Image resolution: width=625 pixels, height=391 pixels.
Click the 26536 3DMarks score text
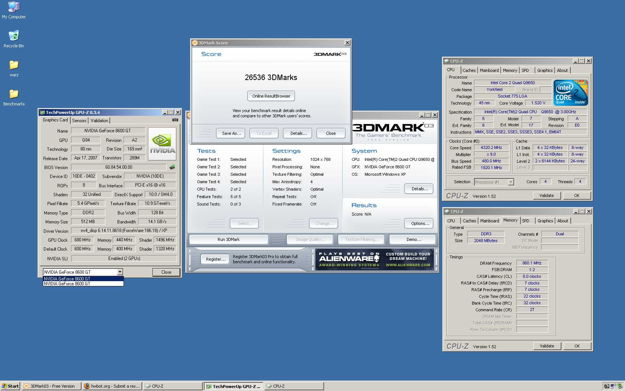(271, 77)
